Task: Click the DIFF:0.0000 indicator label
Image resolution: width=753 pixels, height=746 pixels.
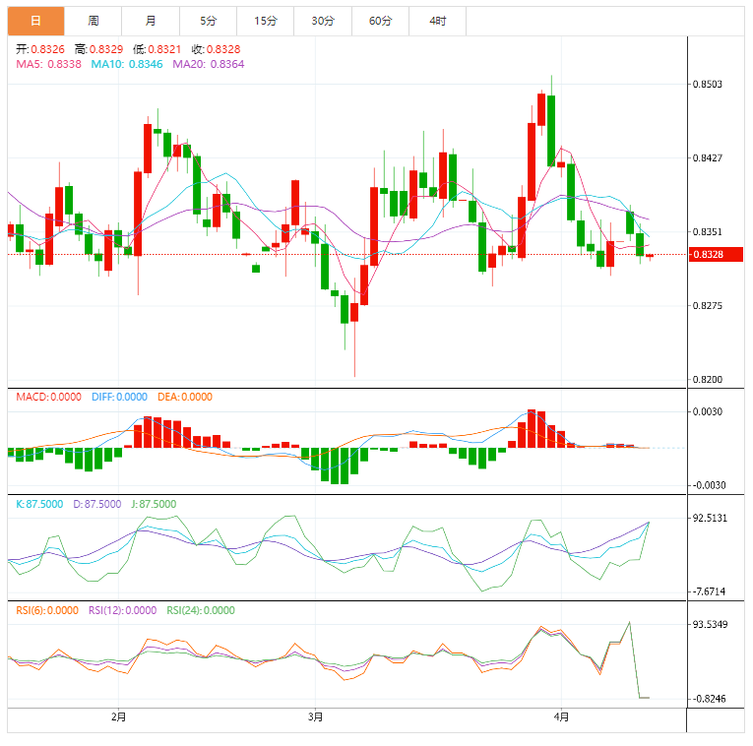Action: tap(119, 397)
